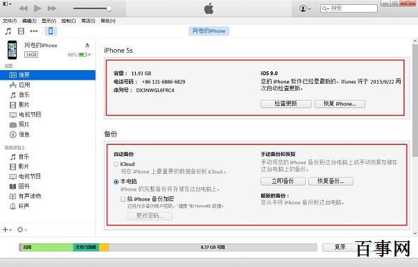Open the more libraries ellipsis icon
This screenshot has height=267, width=418.
33,31
